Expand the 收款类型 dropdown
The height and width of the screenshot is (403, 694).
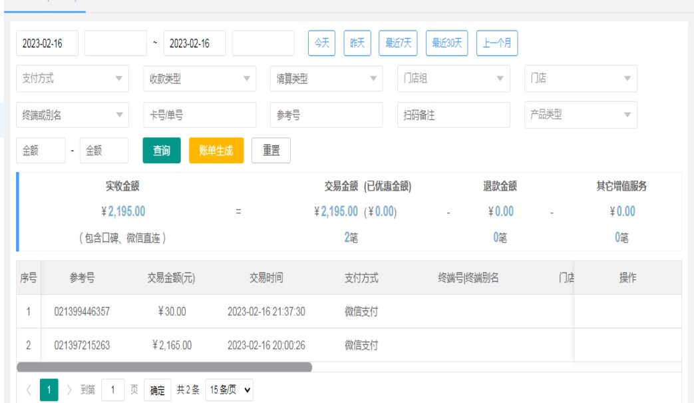[199, 79]
